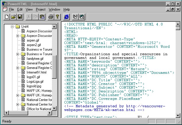
Task: Open the Edit menu
Action: pos(20,9)
